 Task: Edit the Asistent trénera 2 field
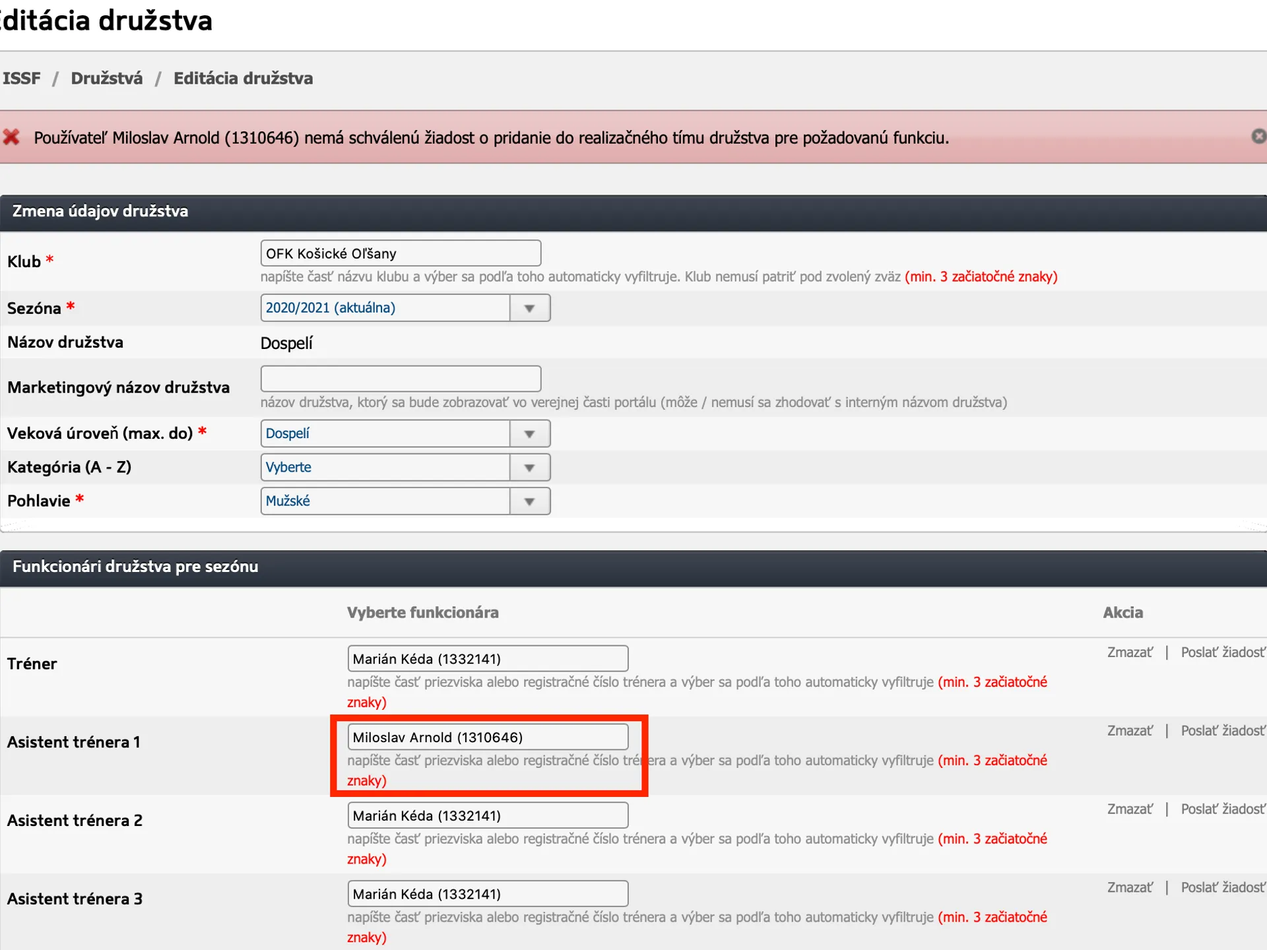[487, 815]
